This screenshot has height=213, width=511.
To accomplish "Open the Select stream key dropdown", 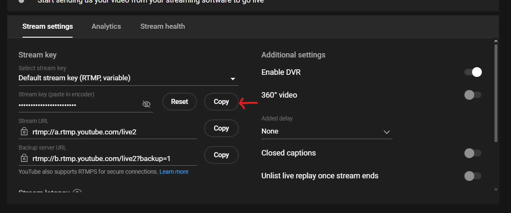I will click(128, 78).
